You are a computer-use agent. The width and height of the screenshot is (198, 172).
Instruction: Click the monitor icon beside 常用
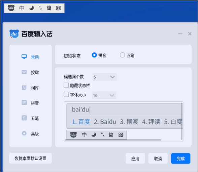tap(24, 57)
